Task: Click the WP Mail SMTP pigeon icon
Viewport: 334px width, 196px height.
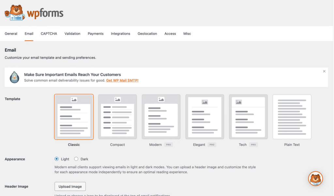Action: [14, 77]
